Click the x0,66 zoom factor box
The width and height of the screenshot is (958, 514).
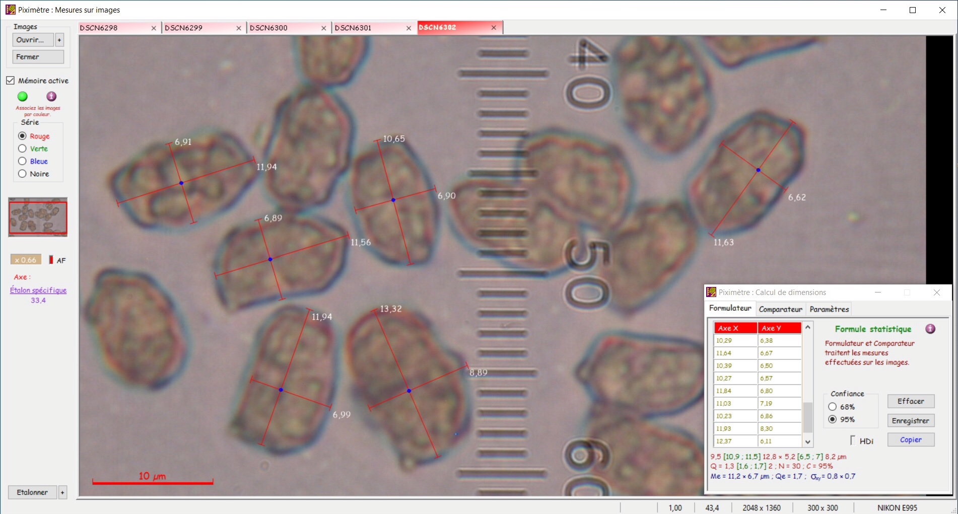26,260
